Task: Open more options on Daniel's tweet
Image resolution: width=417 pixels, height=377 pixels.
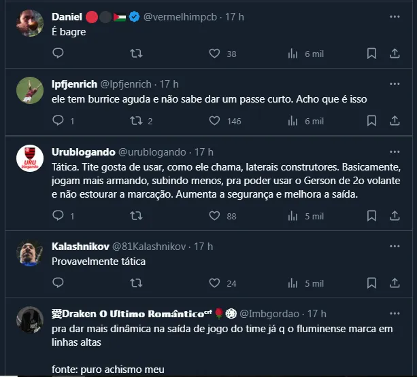Action: 395,16
